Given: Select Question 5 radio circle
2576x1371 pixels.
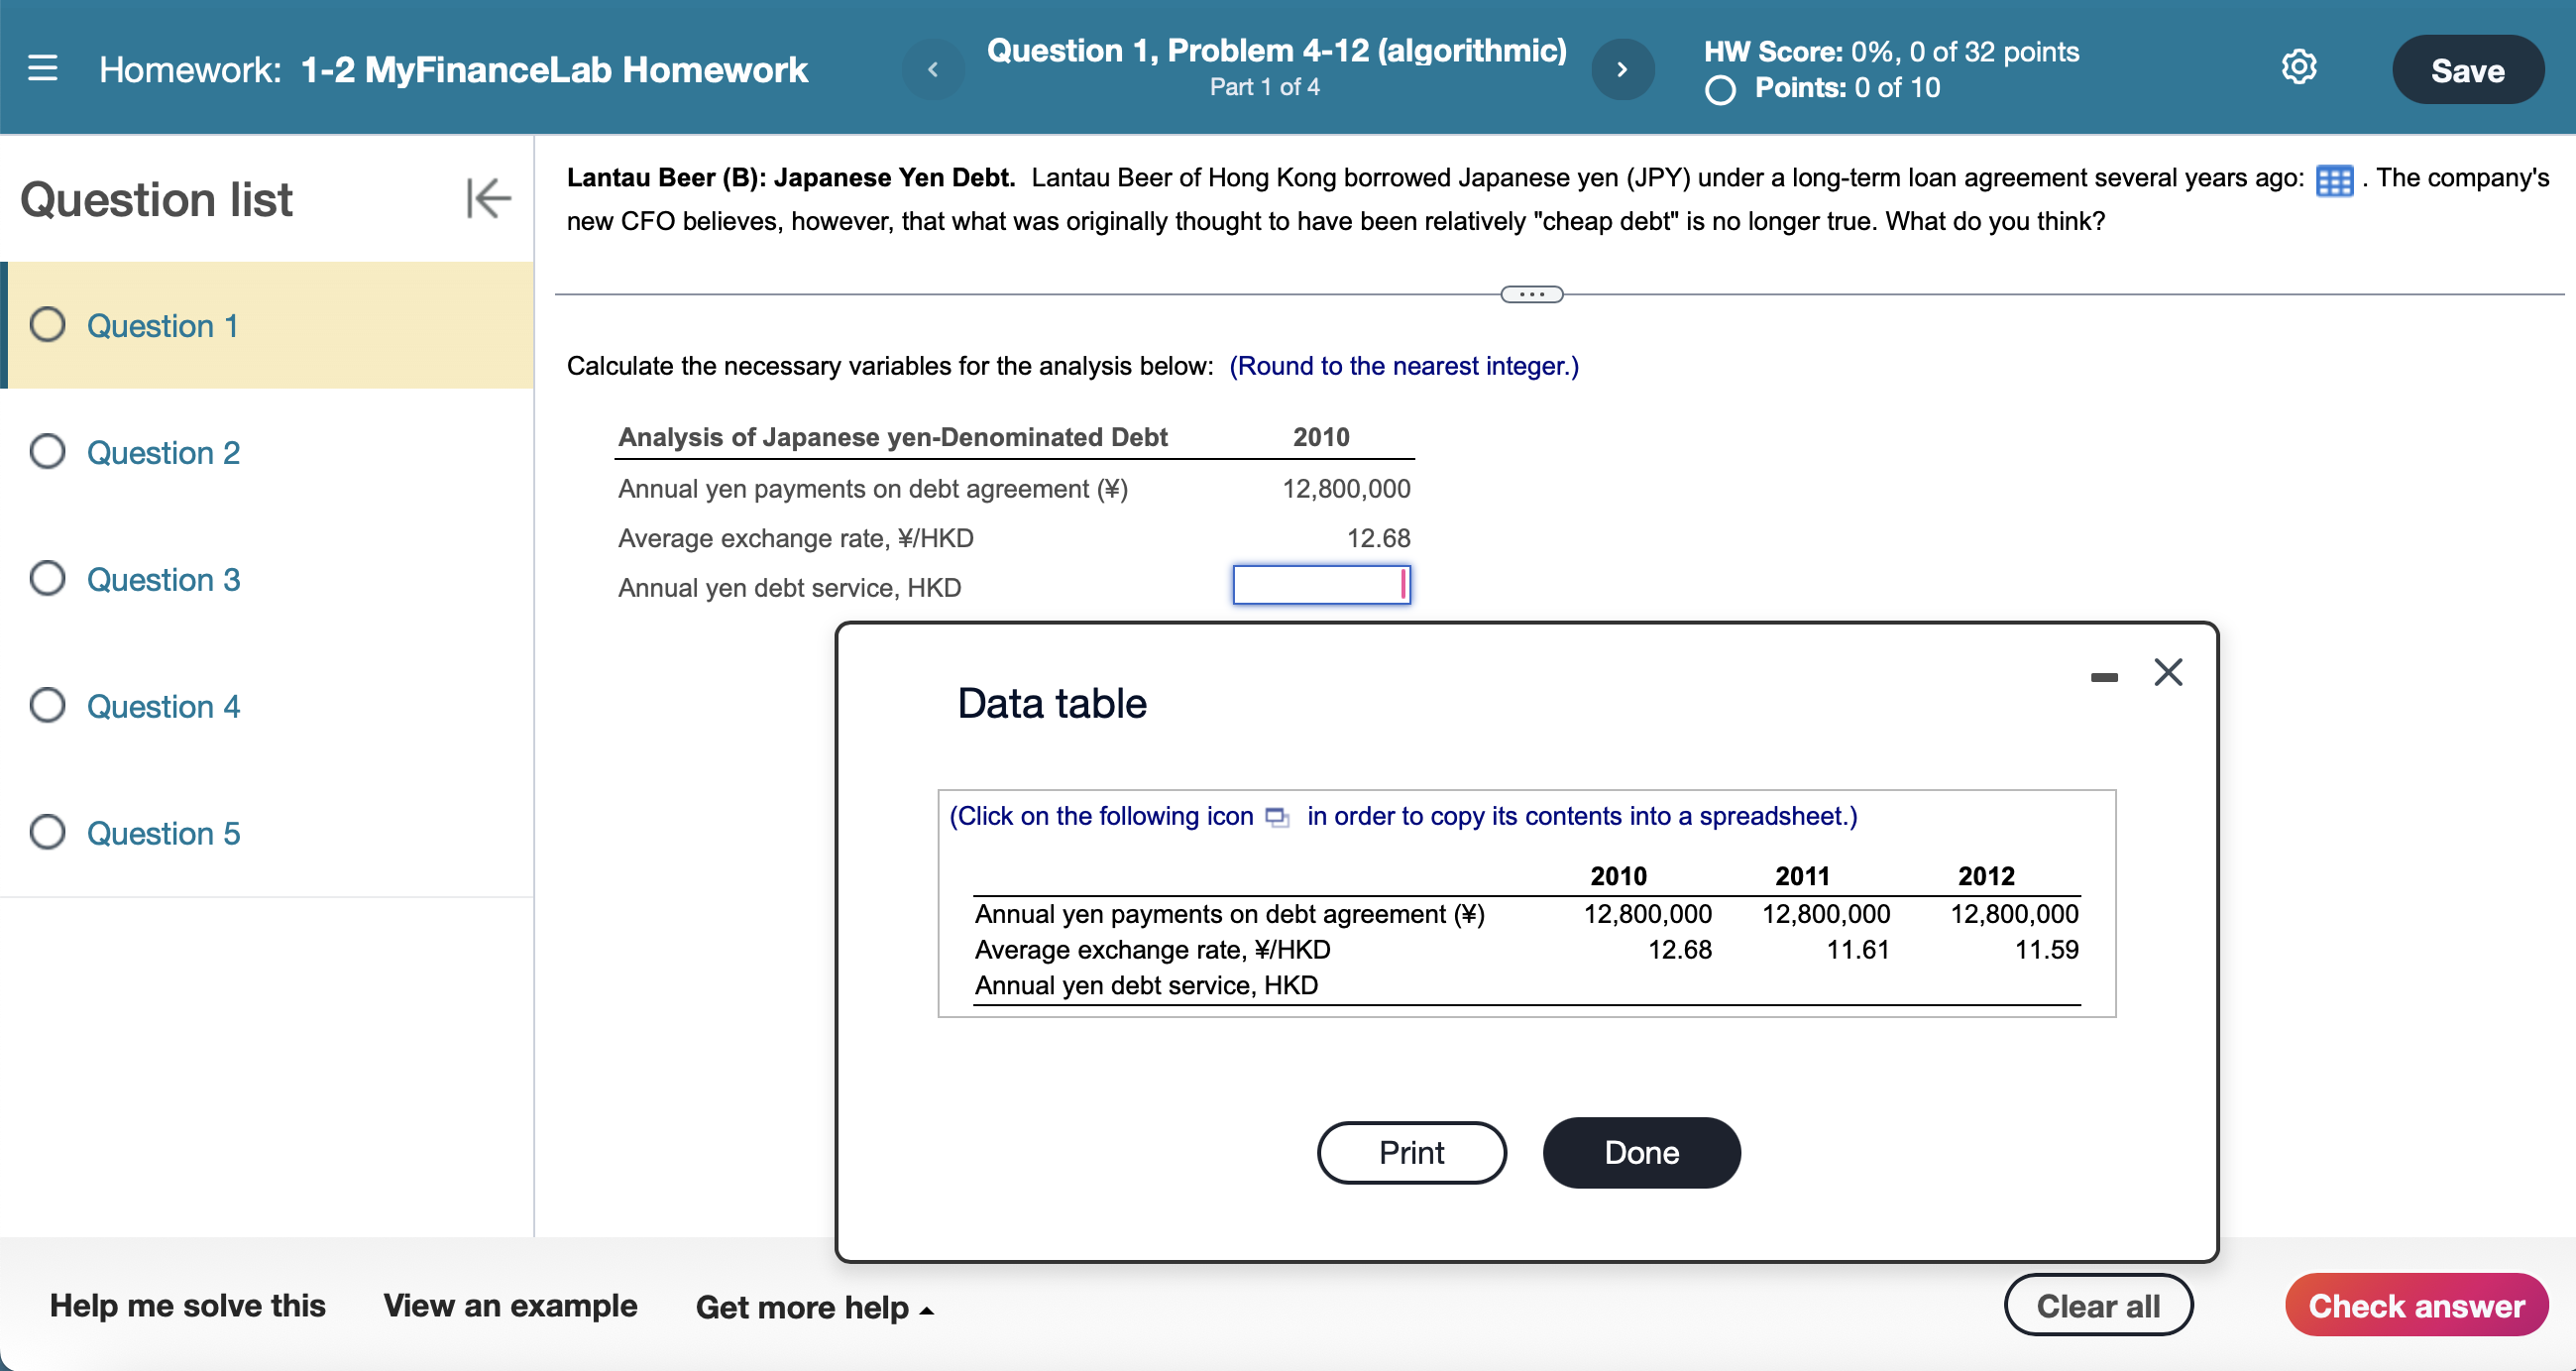Looking at the screenshot, I should (x=47, y=833).
